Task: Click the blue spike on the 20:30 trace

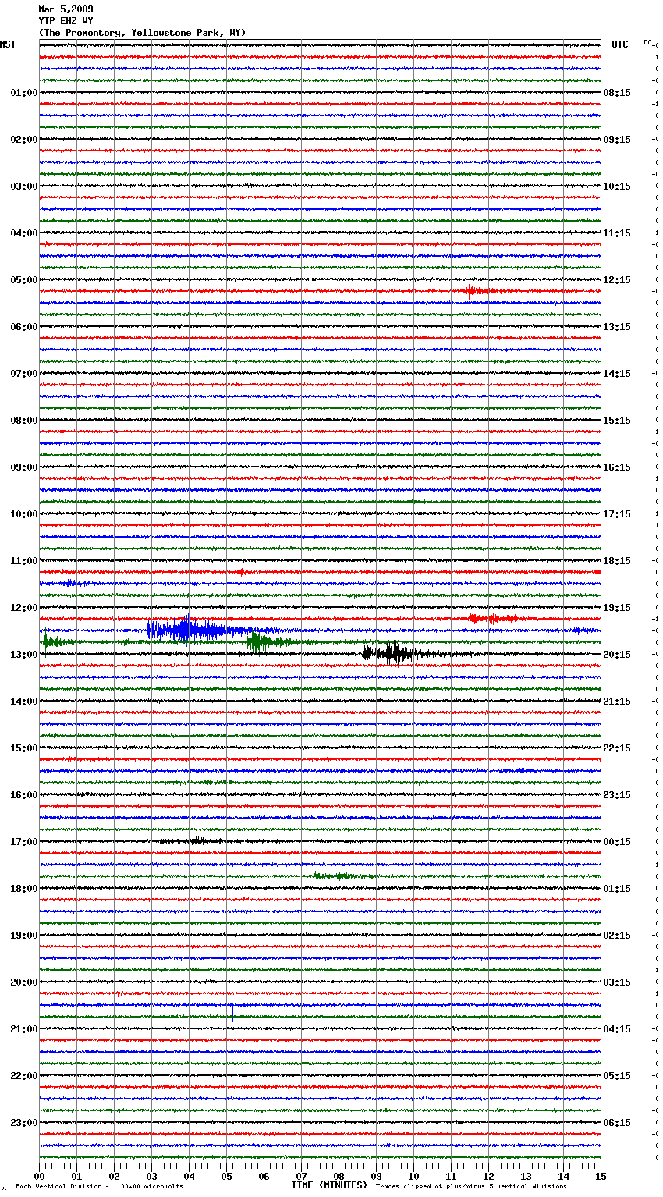Action: (232, 1011)
